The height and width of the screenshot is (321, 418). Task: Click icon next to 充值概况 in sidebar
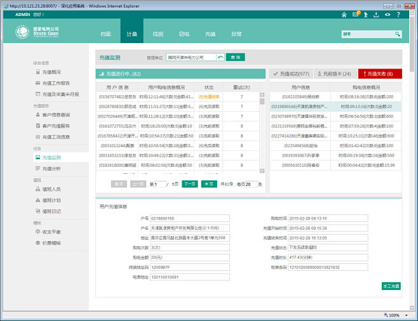38,72
